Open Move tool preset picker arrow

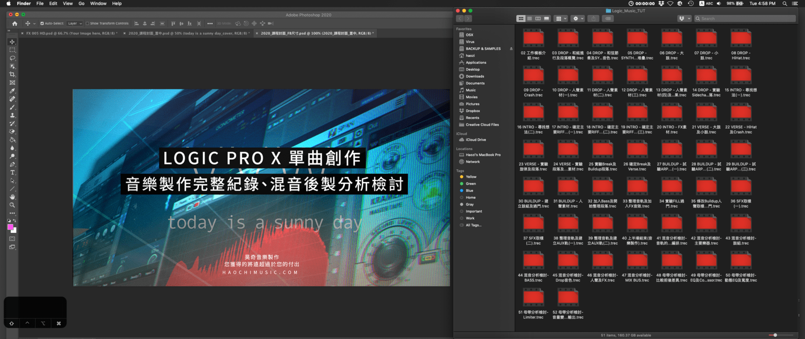(34, 24)
